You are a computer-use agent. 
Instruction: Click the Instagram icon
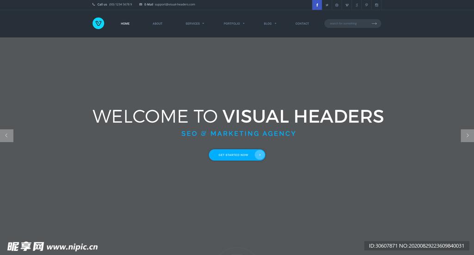point(376,5)
